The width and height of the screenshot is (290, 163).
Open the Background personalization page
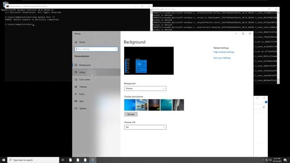[x=96, y=65]
